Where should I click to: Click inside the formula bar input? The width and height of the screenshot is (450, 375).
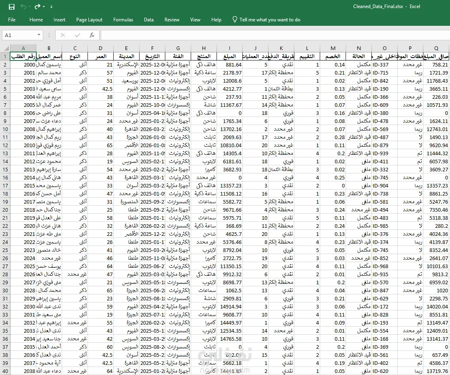click(275, 35)
